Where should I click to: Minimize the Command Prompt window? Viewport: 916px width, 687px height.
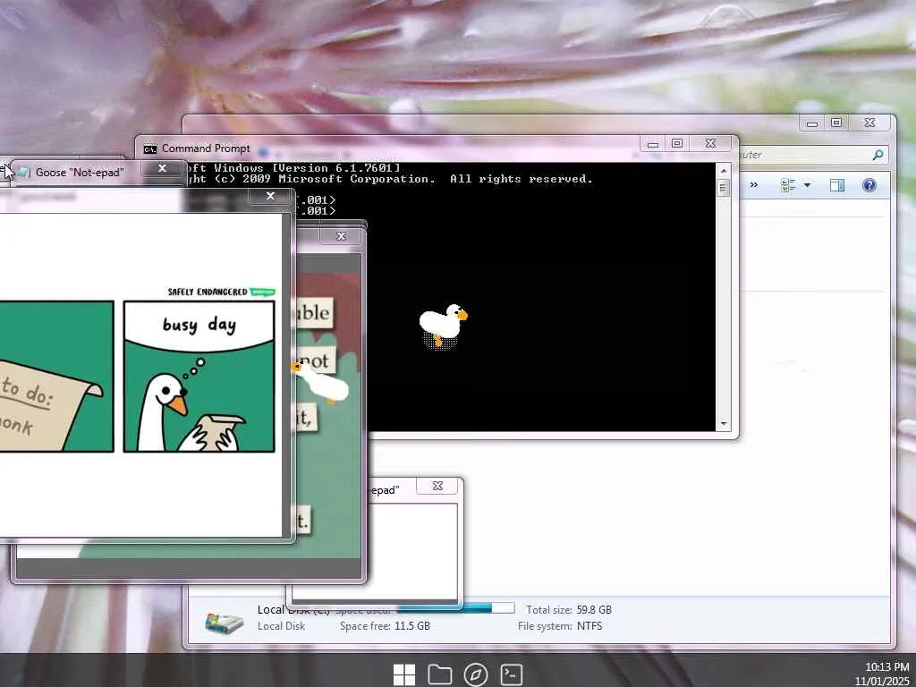(653, 143)
